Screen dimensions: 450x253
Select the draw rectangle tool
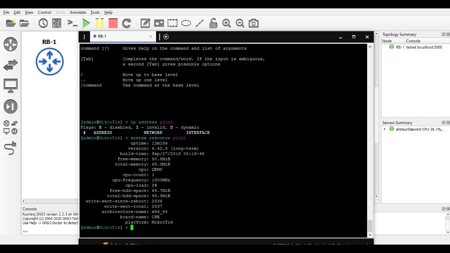[x=172, y=24]
